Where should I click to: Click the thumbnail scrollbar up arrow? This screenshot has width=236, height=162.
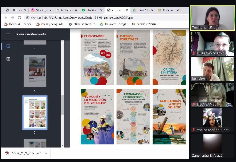coord(63,42)
